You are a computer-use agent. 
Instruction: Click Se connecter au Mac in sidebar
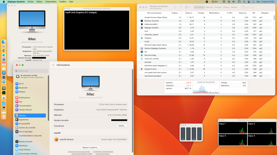click(30, 76)
